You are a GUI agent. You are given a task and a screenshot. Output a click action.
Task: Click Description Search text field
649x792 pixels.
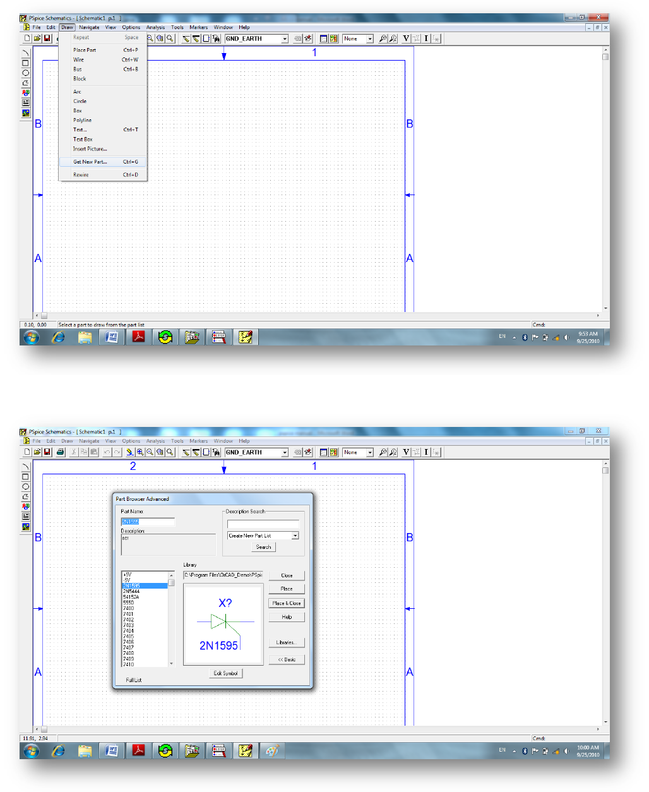point(263,524)
